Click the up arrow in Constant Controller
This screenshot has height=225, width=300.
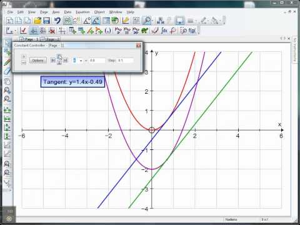click(x=59, y=57)
